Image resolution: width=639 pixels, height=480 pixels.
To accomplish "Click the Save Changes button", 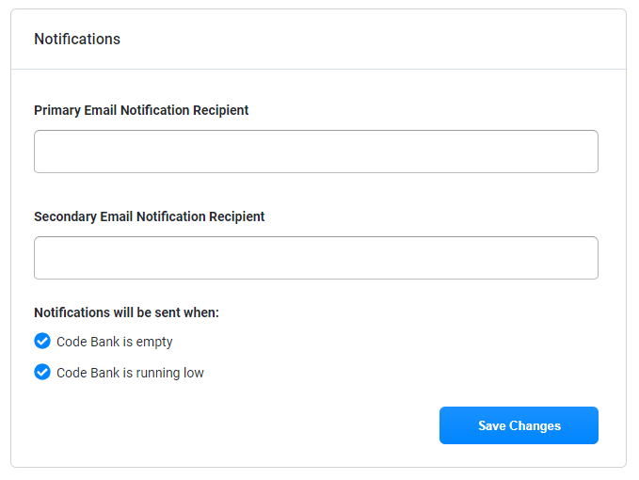I will click(x=519, y=425).
